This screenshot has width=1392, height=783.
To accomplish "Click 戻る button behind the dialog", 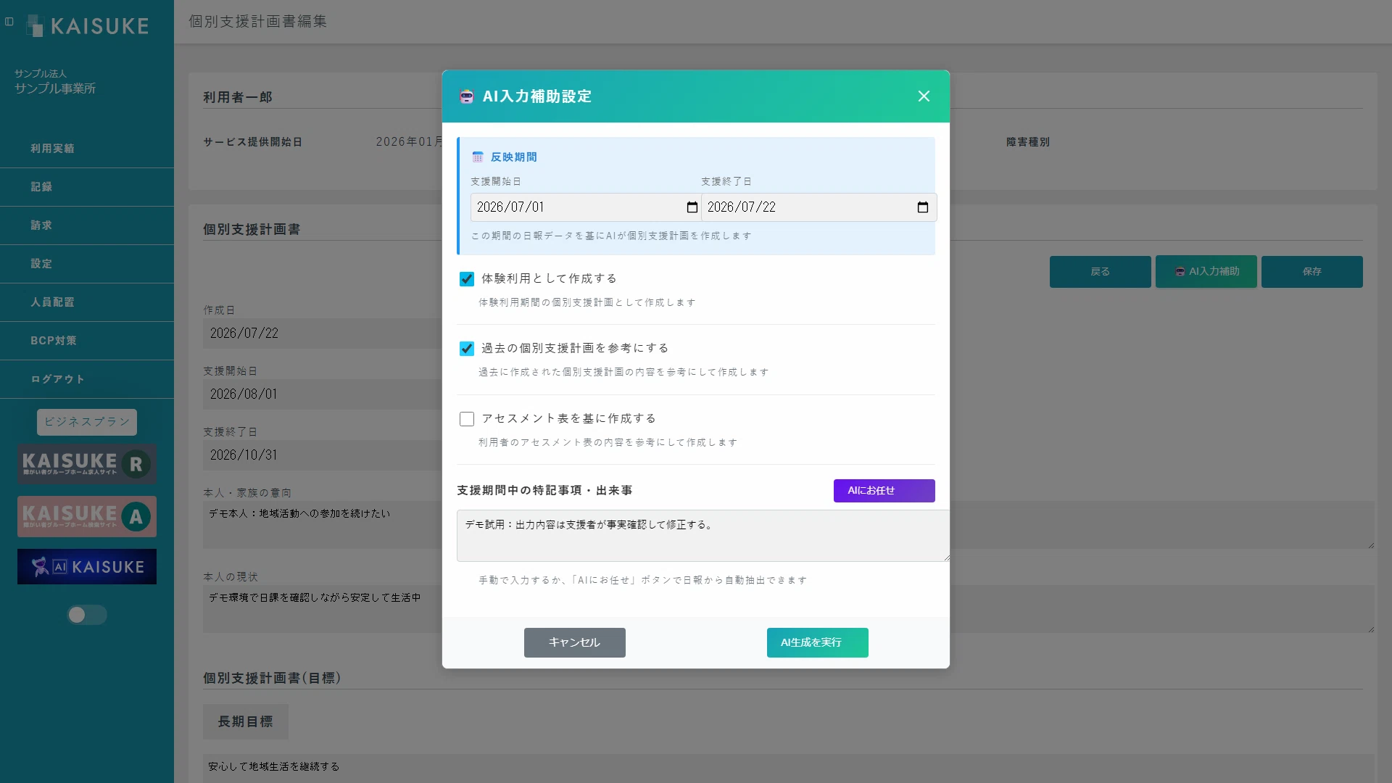I will pos(1100,272).
